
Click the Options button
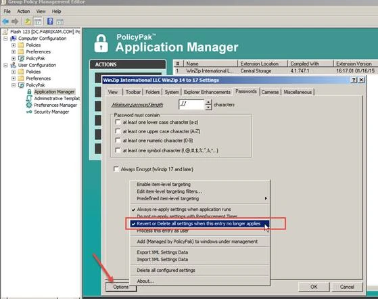(x=121, y=287)
